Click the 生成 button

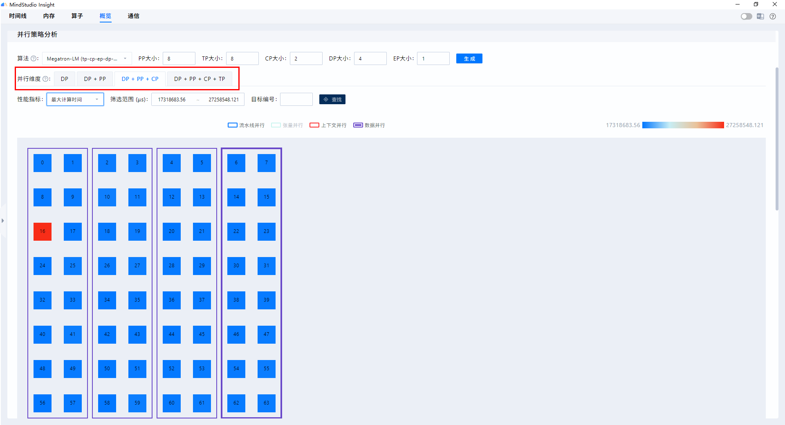tap(469, 58)
